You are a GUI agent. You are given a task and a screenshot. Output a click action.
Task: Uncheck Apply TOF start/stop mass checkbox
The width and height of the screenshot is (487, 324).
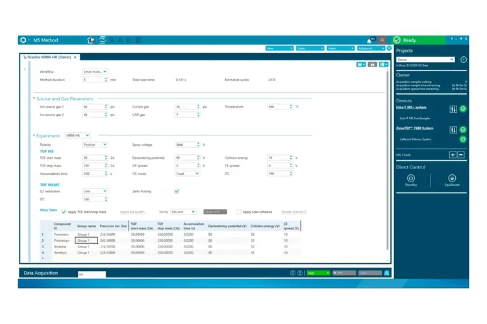64,212
